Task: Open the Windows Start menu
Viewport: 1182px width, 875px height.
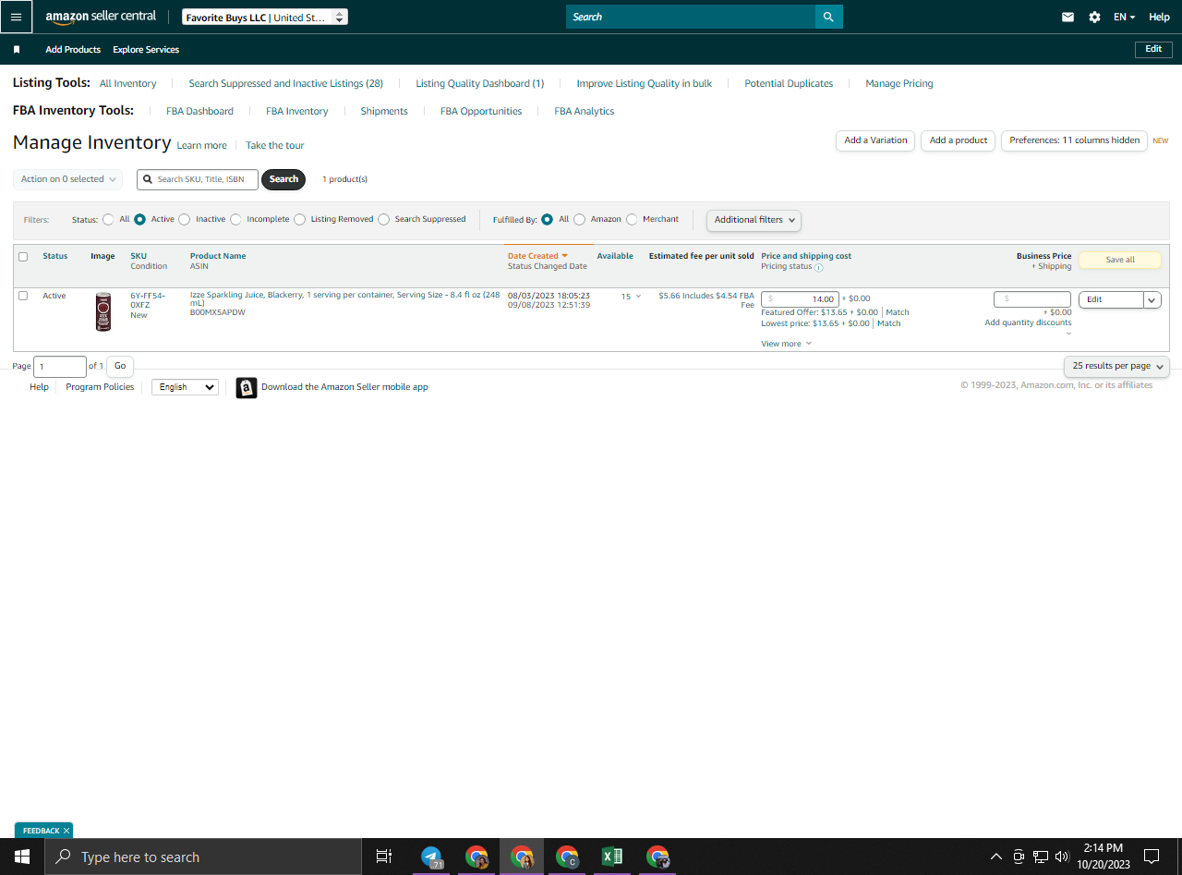Action: click(22, 857)
